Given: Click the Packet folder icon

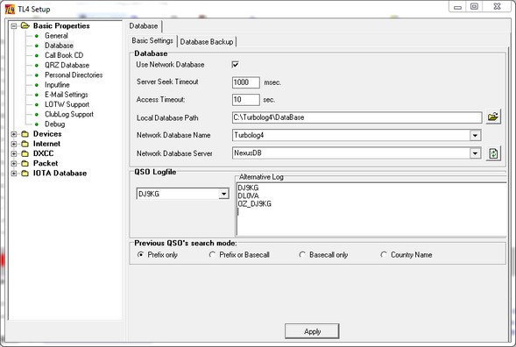Looking at the screenshot, I should pyautogui.click(x=25, y=163).
